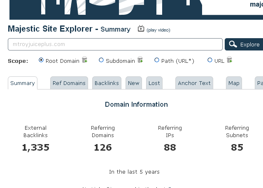The image size is (263, 188).
Task: Add Subdomain to bucket icon
Action: pos(140,60)
